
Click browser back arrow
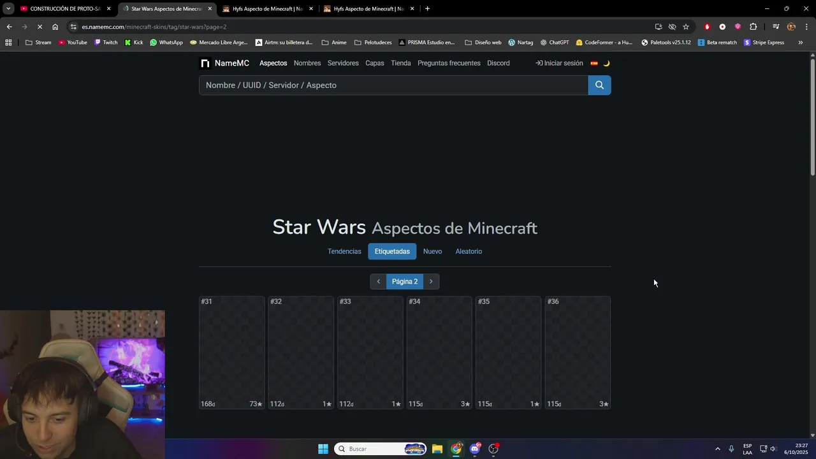point(9,27)
